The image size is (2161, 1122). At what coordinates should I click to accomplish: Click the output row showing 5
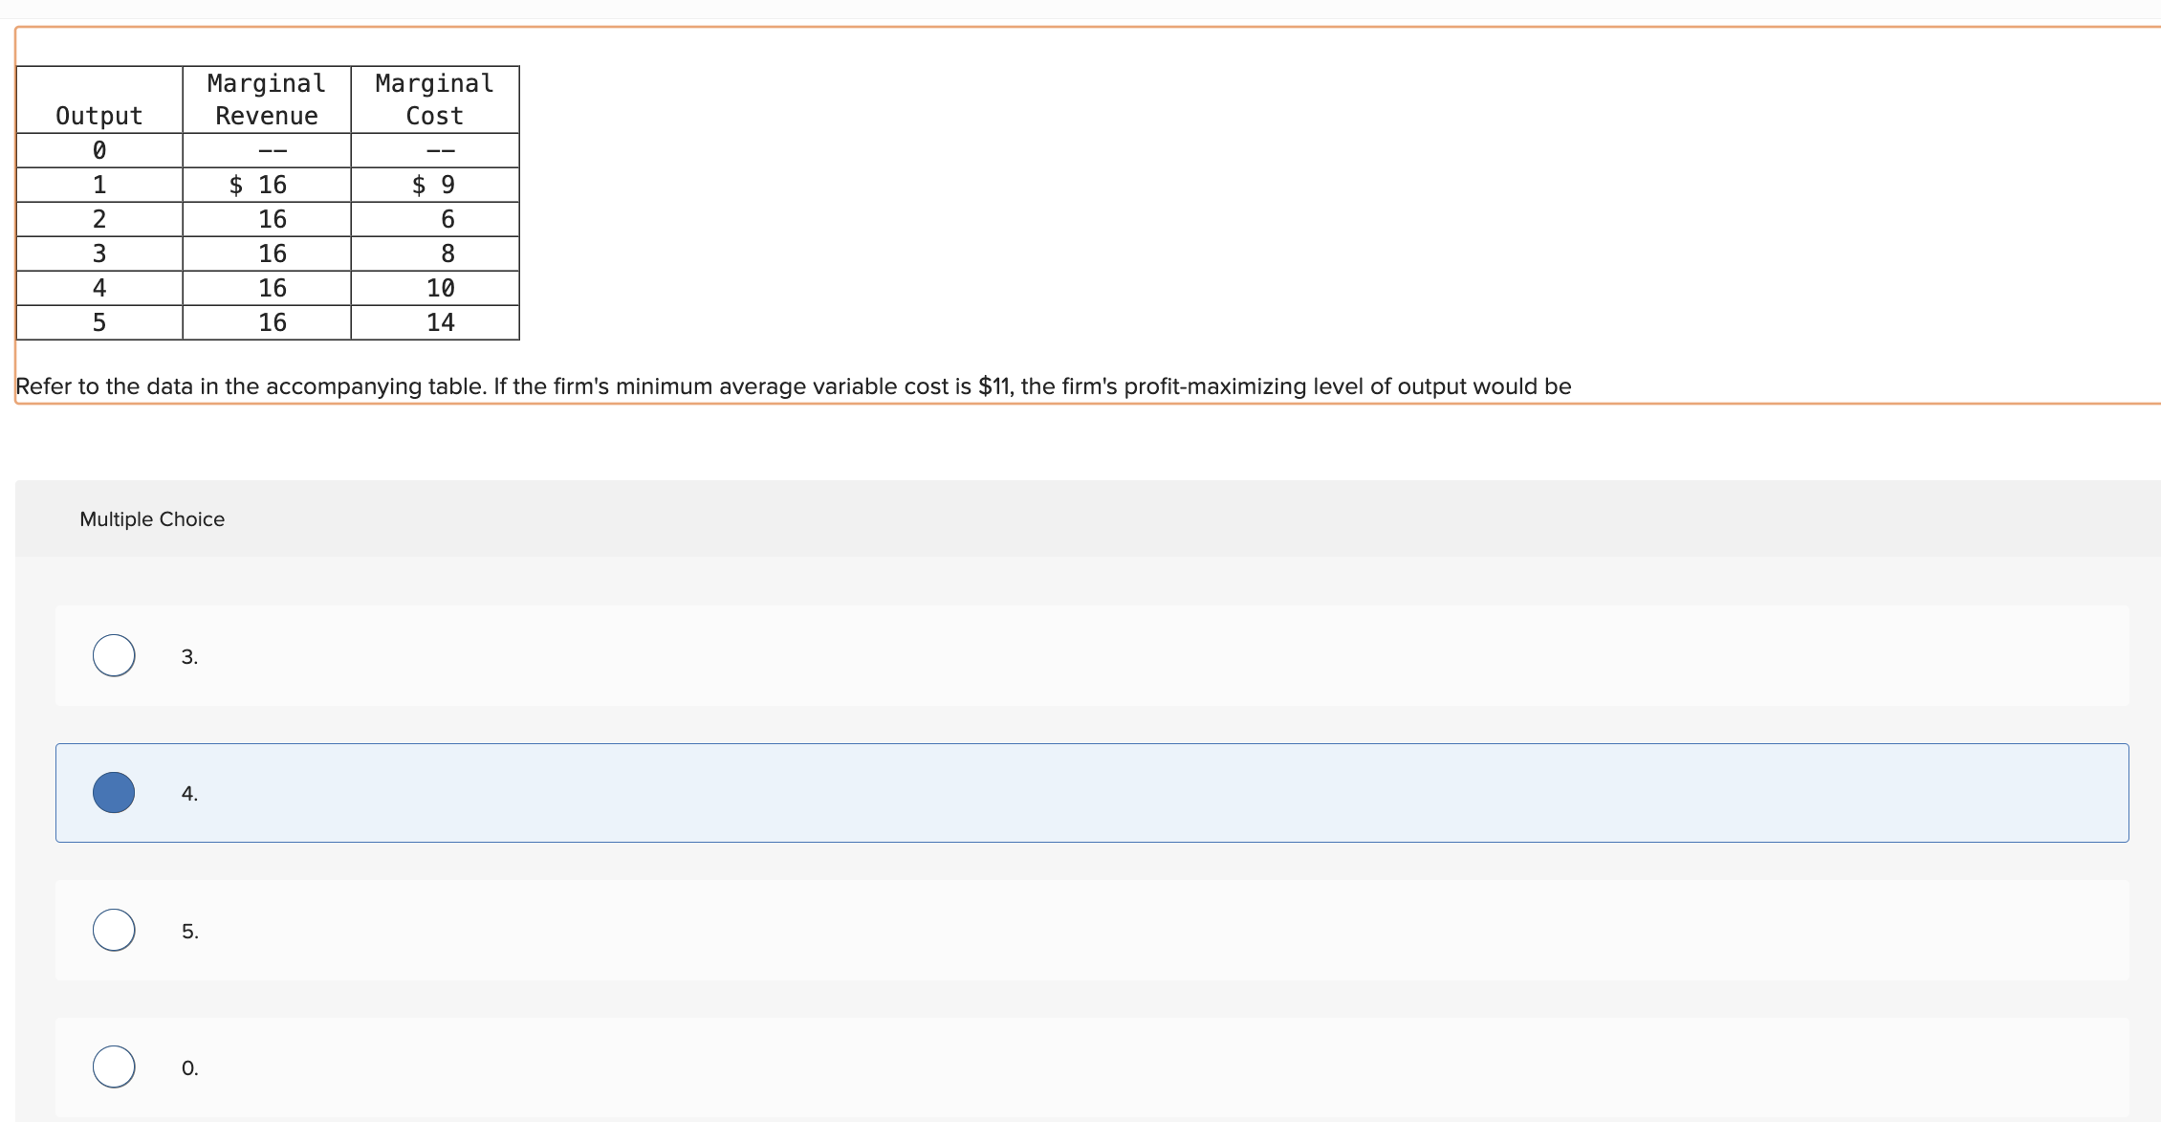pyautogui.click(x=98, y=322)
